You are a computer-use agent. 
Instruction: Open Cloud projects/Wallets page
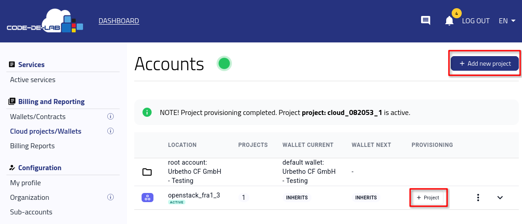(46, 131)
